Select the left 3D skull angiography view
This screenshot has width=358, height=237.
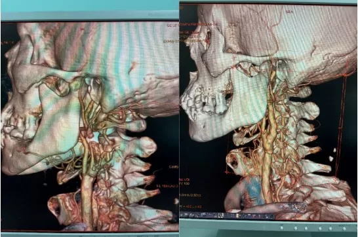90,126
